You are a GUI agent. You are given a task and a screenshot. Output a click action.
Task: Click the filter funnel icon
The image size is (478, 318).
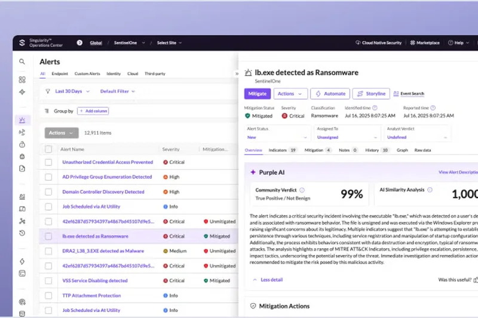coord(48,91)
